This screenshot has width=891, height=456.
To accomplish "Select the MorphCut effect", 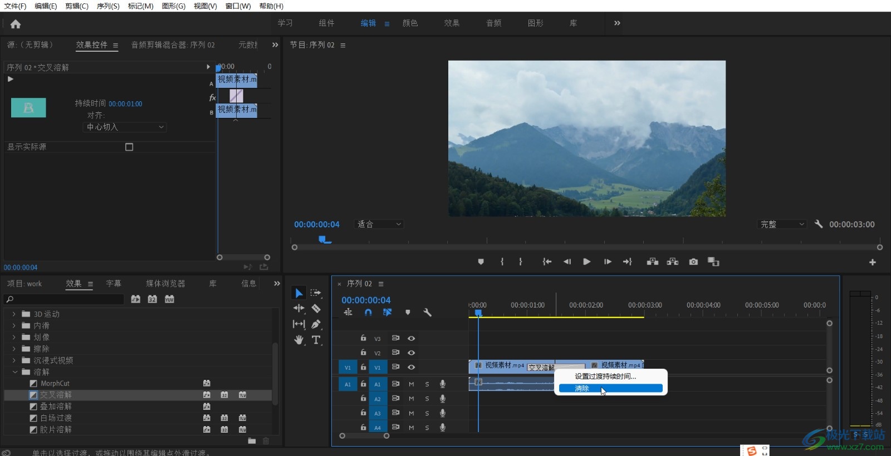I will [x=55, y=383].
